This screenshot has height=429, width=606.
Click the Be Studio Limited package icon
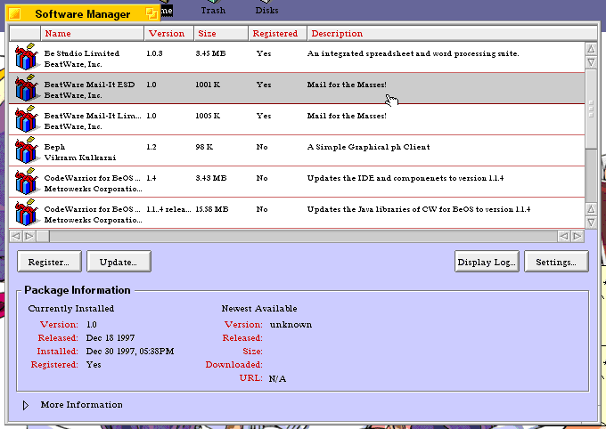(x=26, y=58)
